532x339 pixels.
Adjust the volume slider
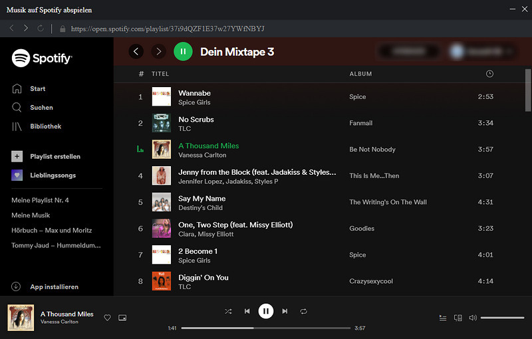(x=503, y=318)
